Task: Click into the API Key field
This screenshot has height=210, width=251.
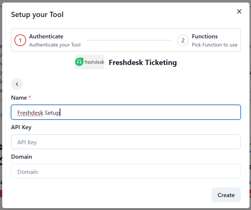Action: 126,142
